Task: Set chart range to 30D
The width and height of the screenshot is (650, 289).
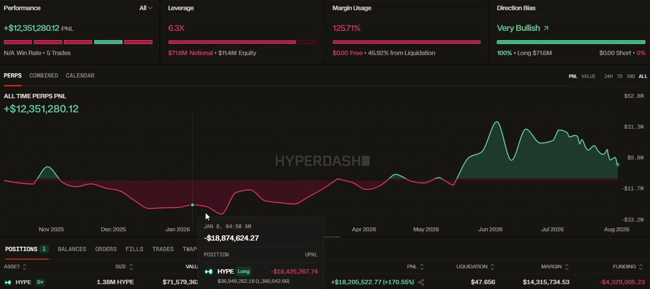Action: [x=630, y=76]
